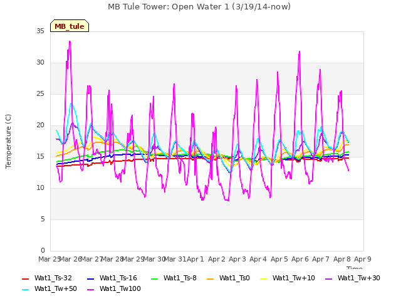Select the Wat1_Ts-8 legend label
The image size is (401, 301).
(180, 278)
